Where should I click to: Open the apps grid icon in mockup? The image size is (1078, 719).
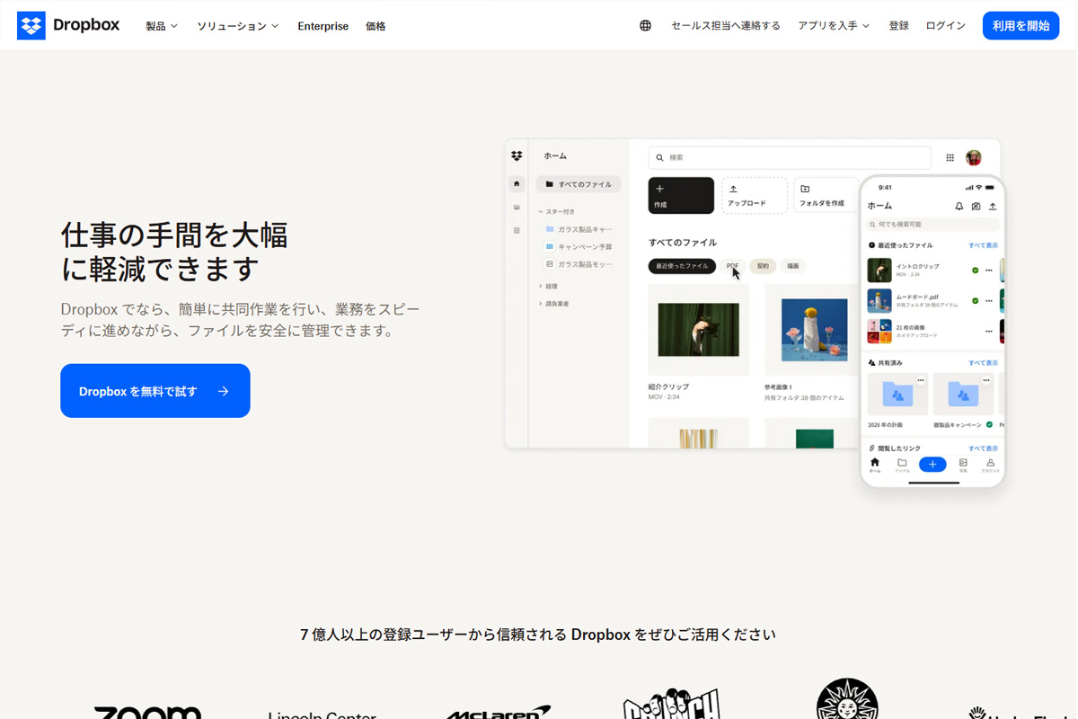950,157
